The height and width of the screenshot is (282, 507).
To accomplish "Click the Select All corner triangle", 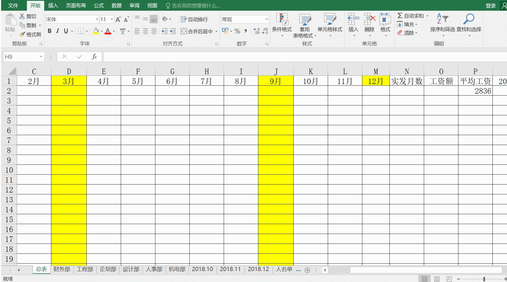I will pyautogui.click(x=12, y=71).
